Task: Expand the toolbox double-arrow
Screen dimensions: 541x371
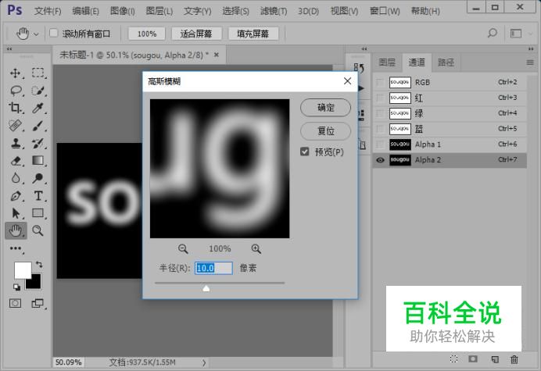Action: tap(9, 49)
